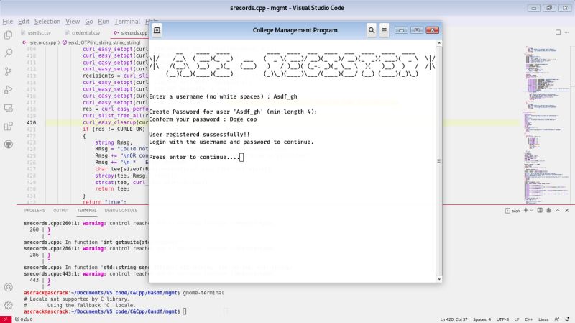Click Ln 420, Col 37 status item
Screen dimensions: 575x323
point(454,319)
